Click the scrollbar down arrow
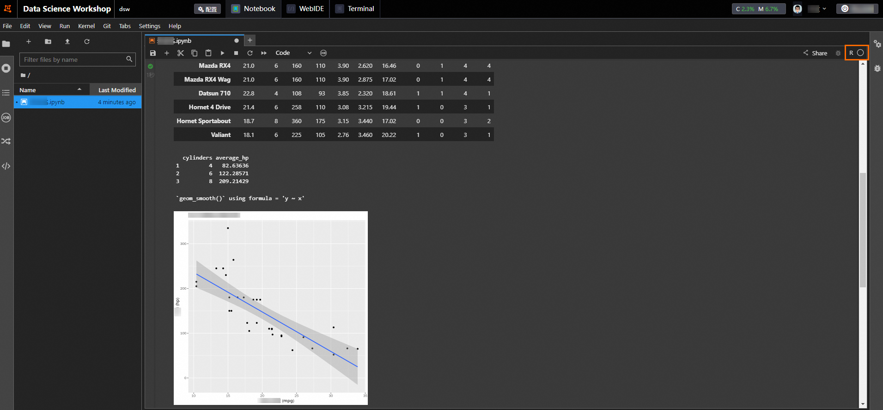This screenshot has height=410, width=883. (x=863, y=404)
